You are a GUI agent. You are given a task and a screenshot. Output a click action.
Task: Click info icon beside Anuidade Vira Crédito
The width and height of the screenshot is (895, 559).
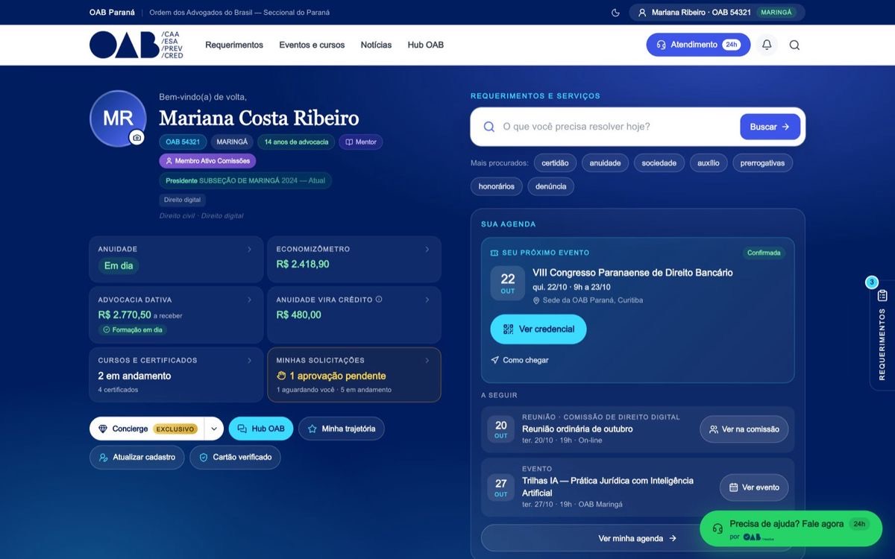click(x=379, y=300)
